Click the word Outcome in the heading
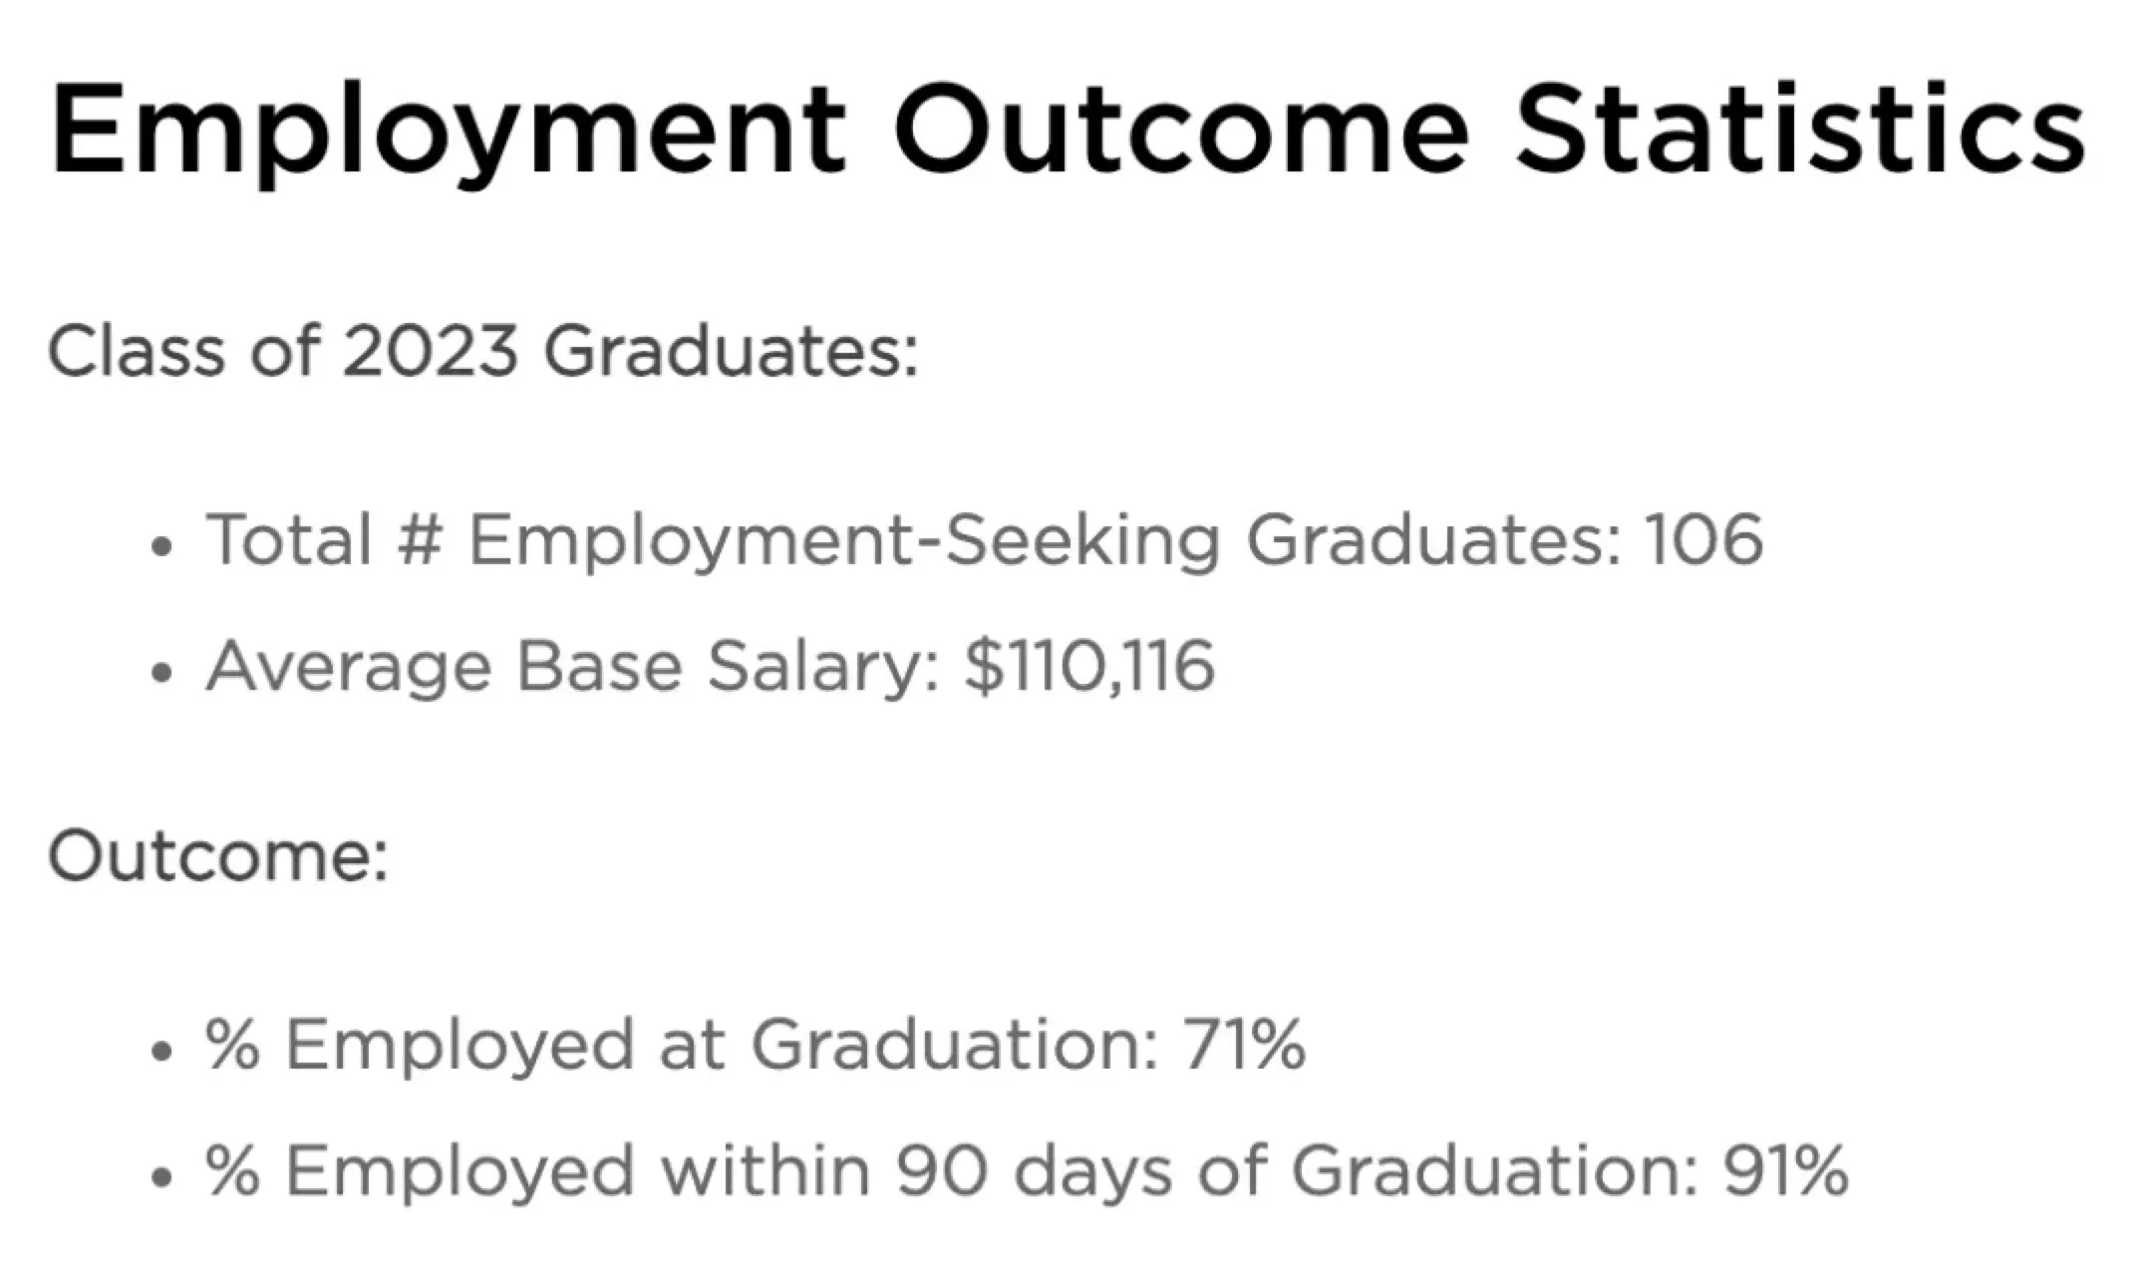 point(1181,132)
